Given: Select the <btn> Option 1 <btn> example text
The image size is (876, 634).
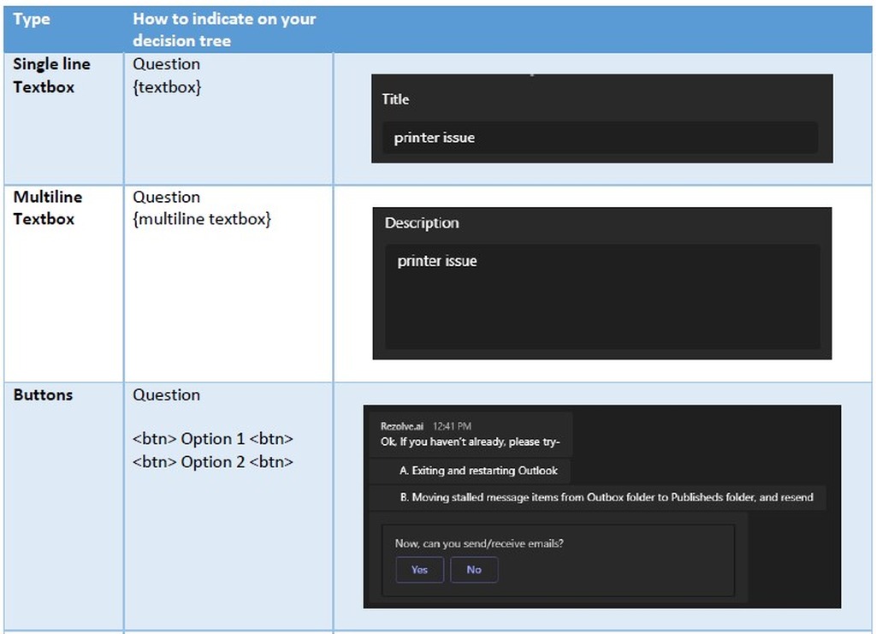Looking at the screenshot, I should tap(213, 438).
